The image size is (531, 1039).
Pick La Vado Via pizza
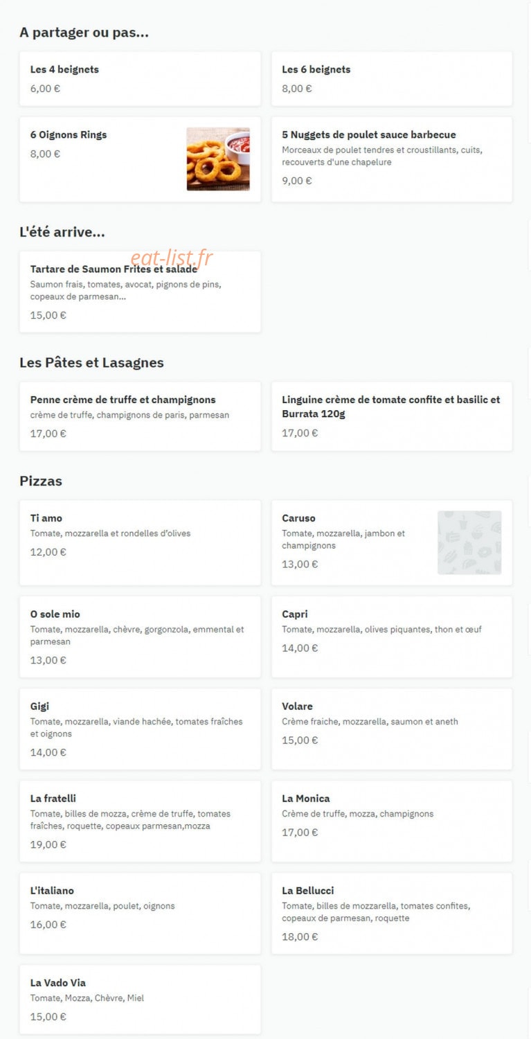(140, 1000)
